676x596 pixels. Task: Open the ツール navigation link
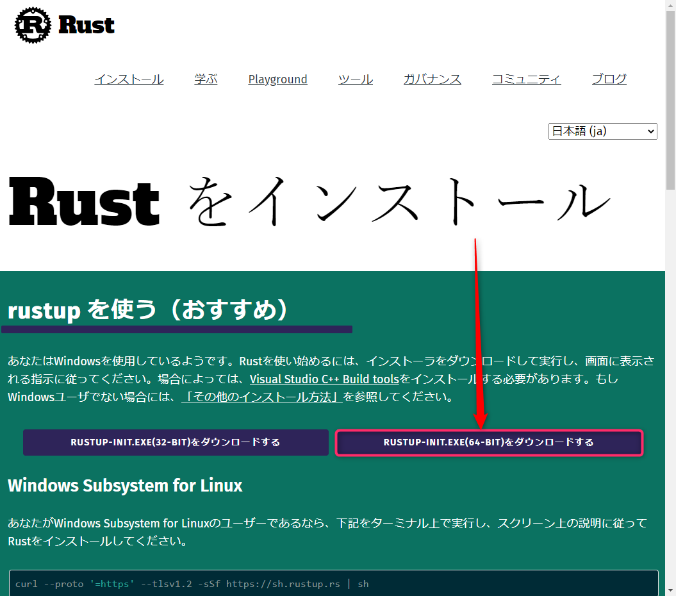[x=355, y=79]
